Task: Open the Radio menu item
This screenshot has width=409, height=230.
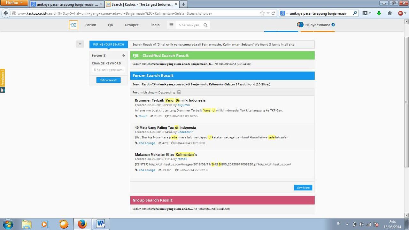Action: pyautogui.click(x=155, y=25)
